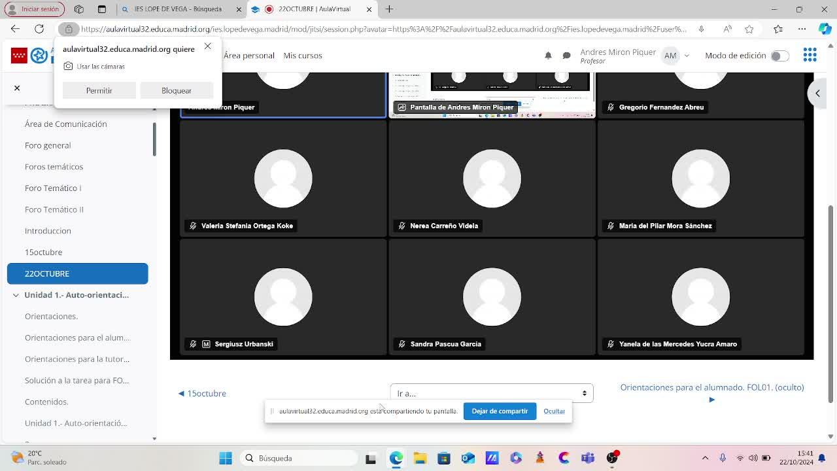The width and height of the screenshot is (837, 471).
Task: Open 15octubre in the course index
Action: point(43,252)
